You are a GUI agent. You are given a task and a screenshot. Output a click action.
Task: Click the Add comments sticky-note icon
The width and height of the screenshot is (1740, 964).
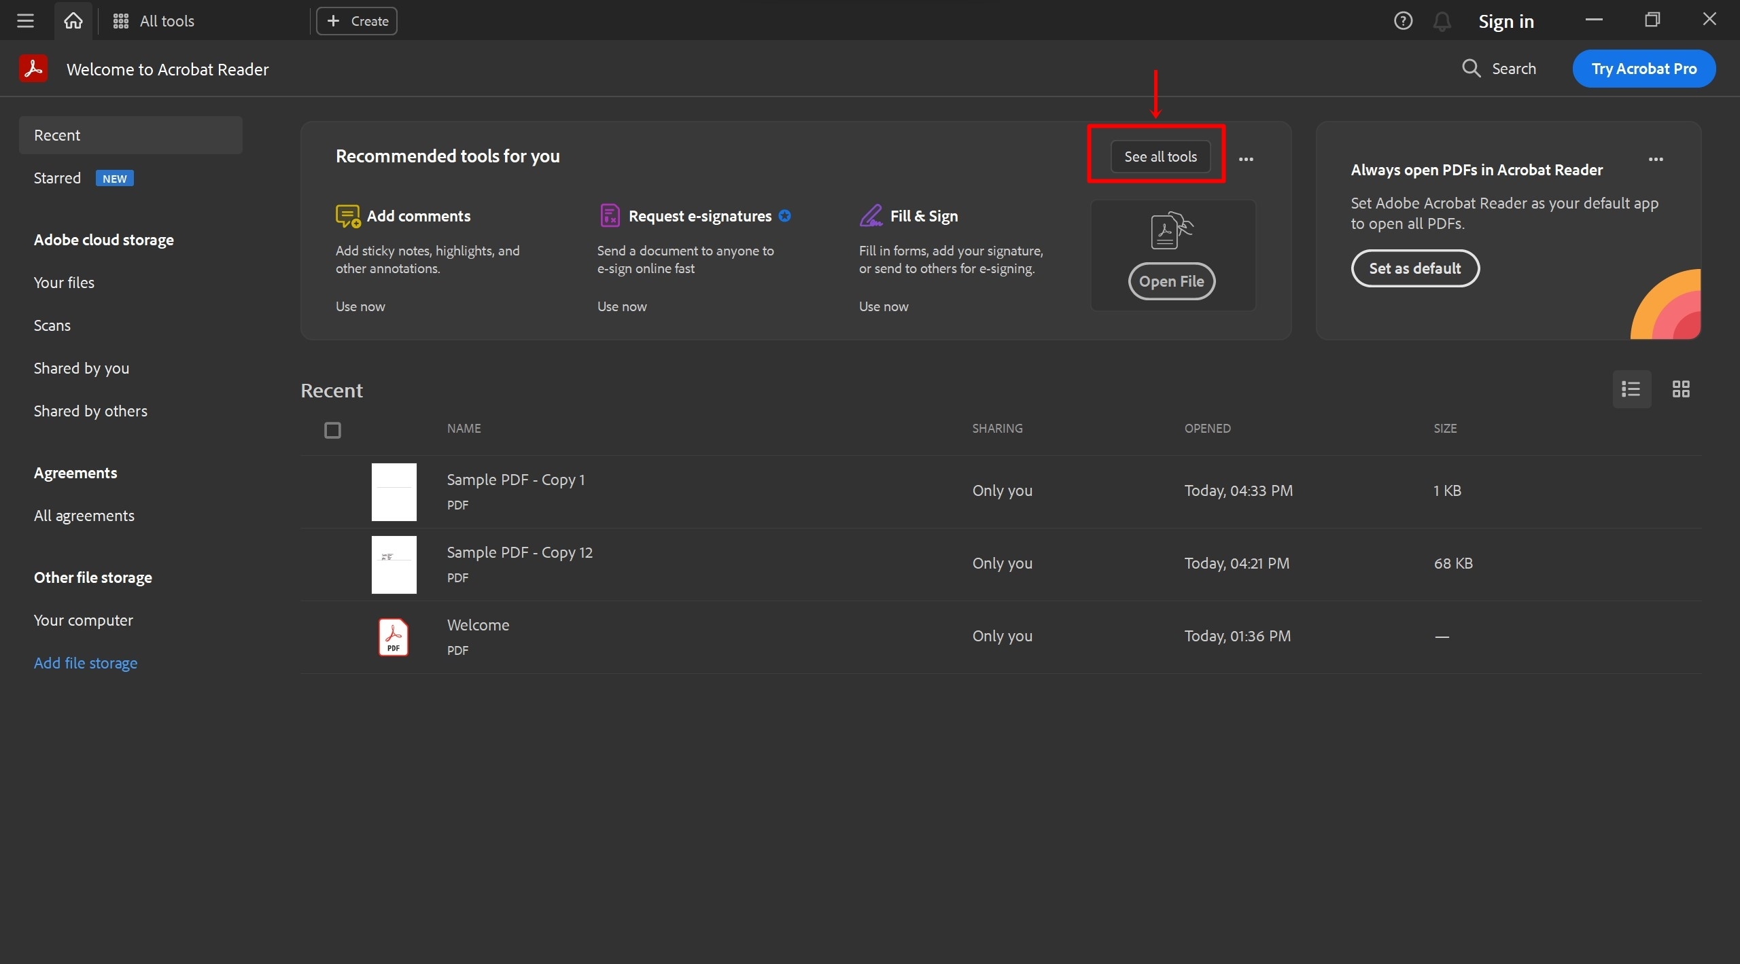tap(347, 215)
